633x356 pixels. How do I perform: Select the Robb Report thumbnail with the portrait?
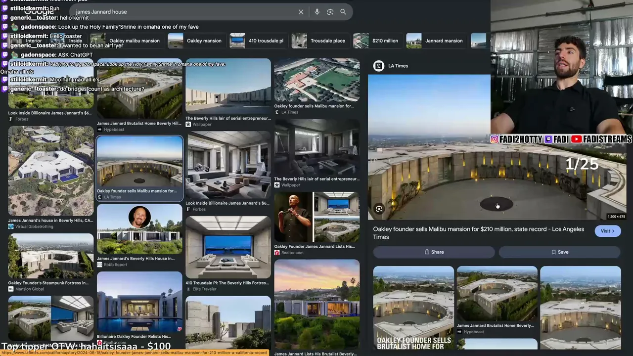pyautogui.click(x=139, y=229)
